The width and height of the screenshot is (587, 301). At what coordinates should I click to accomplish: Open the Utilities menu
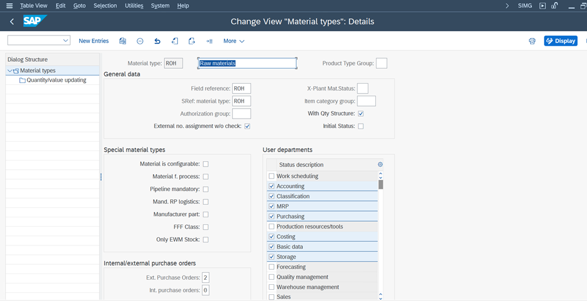coord(134,6)
